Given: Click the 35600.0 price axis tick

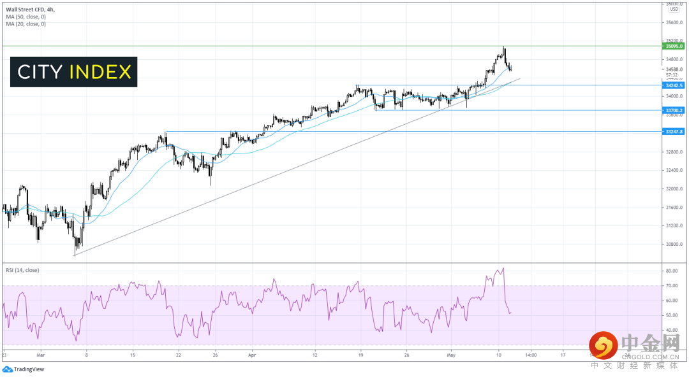Looking at the screenshot, I should 674,22.
